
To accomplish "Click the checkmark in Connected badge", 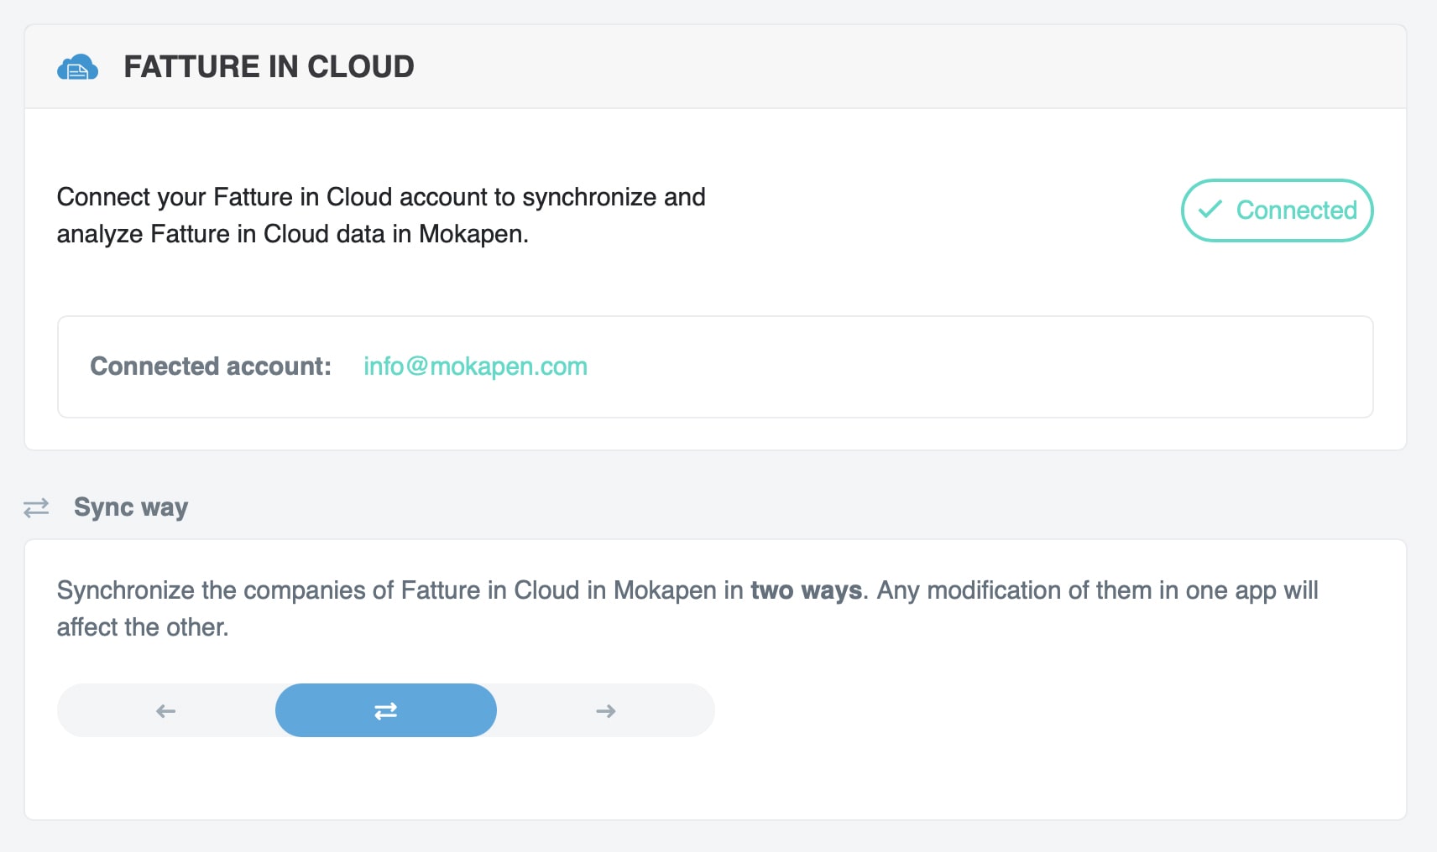I will [1210, 210].
